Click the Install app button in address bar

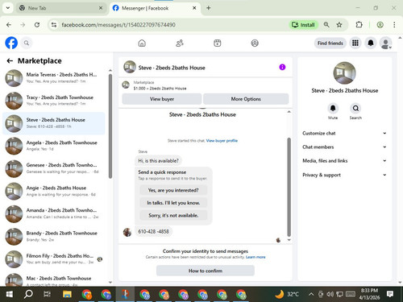click(303, 25)
